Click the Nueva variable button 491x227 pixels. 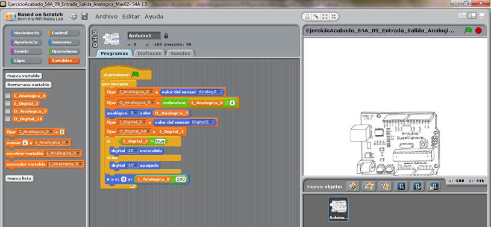tap(24, 76)
